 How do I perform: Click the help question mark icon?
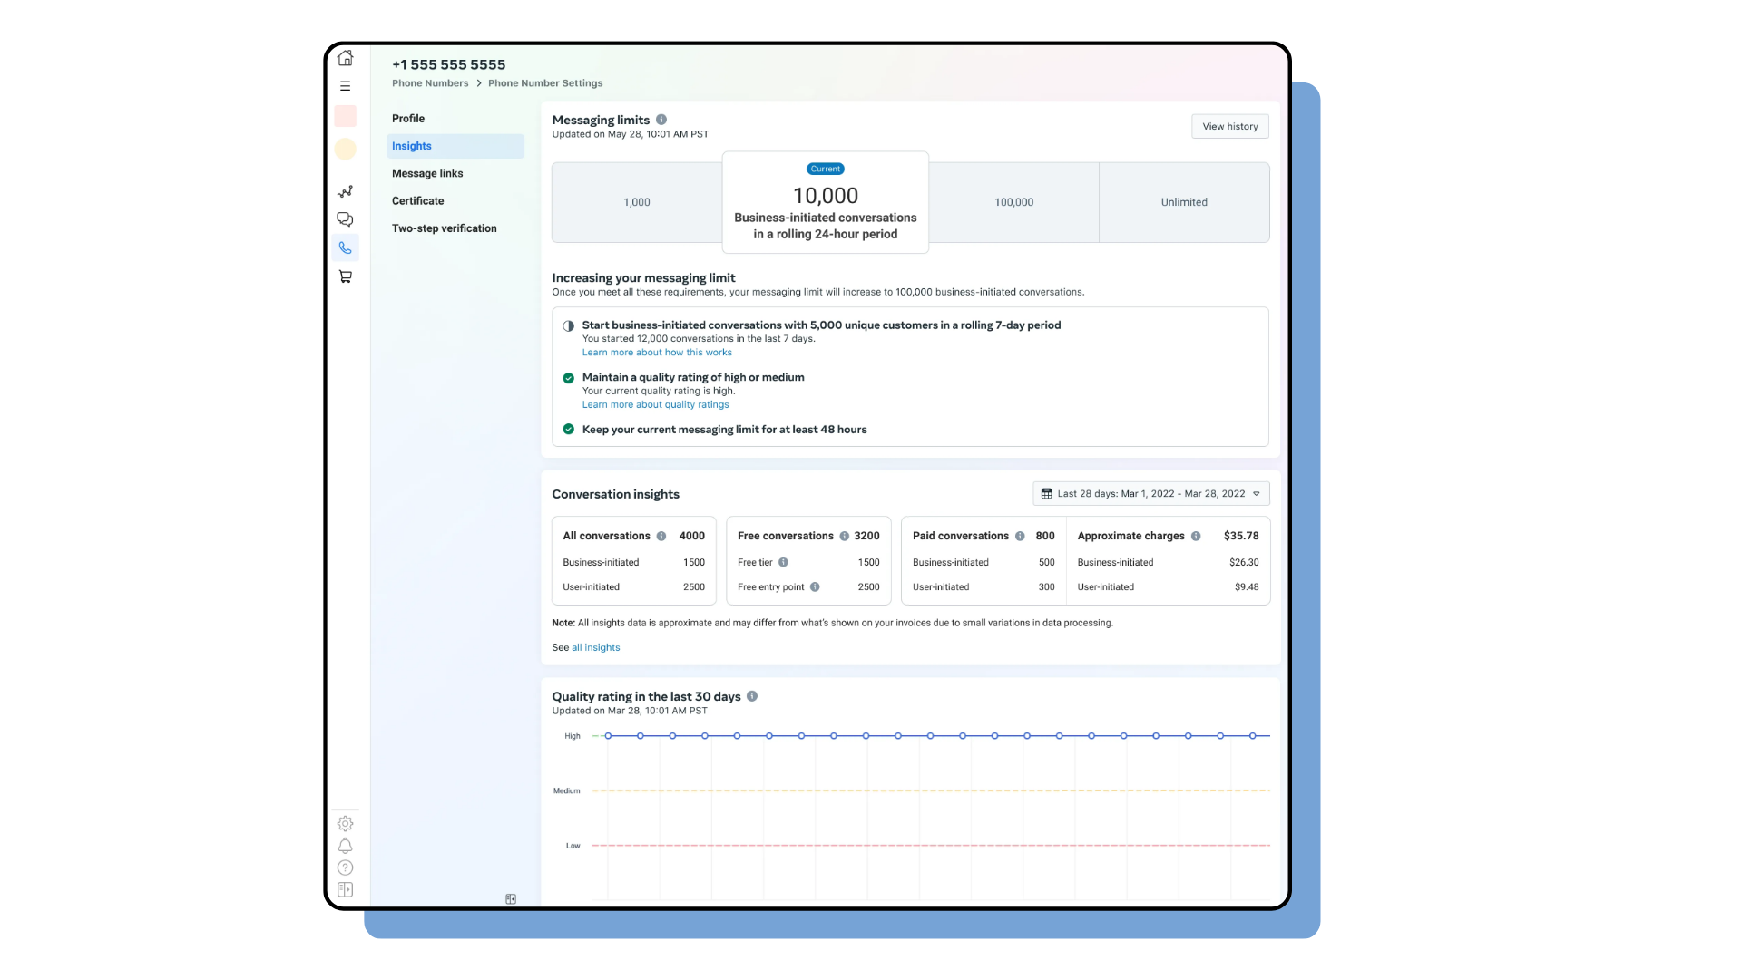[x=346, y=867]
